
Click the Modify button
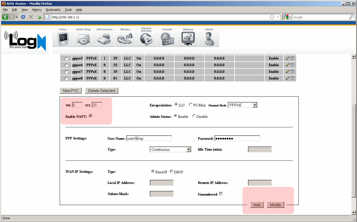[x=275, y=205]
